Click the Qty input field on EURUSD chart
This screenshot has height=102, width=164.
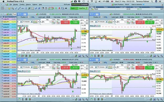(x=47, y=22)
